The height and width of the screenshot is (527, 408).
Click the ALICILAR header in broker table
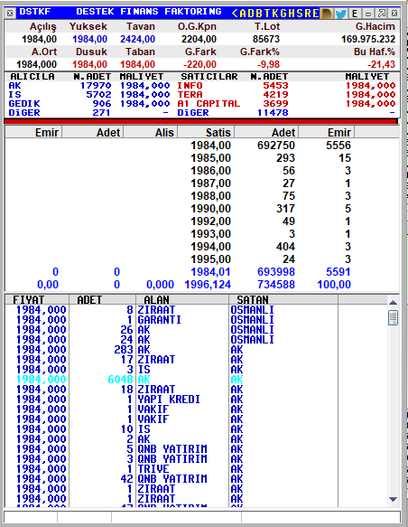(32, 77)
